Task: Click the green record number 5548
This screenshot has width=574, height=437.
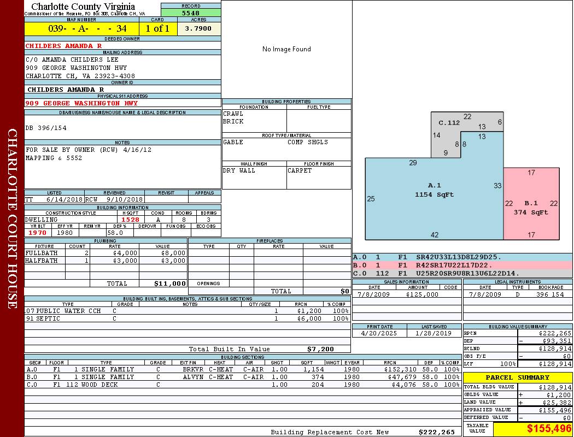Action: point(190,13)
